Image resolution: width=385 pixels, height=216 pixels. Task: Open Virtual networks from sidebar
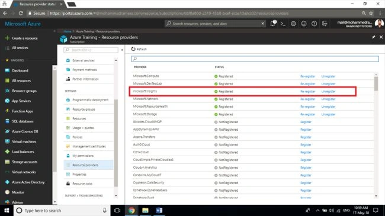(x=24, y=172)
